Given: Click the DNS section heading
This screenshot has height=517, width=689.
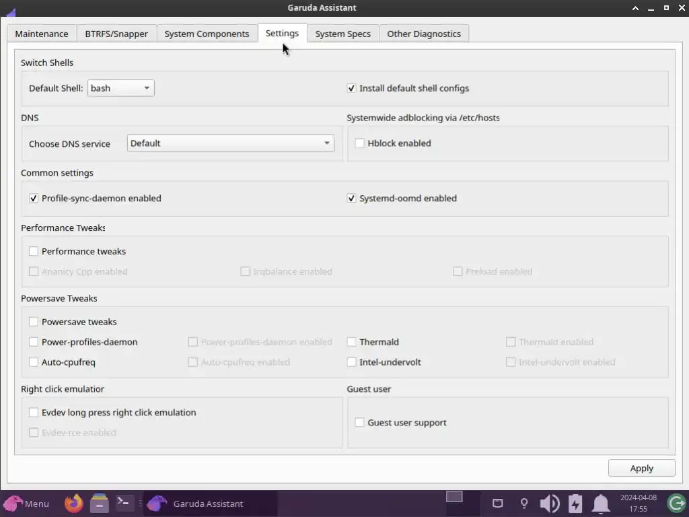Looking at the screenshot, I should pyautogui.click(x=30, y=118).
